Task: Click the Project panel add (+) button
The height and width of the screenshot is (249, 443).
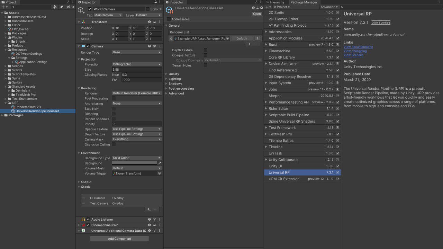Action: coord(3,7)
